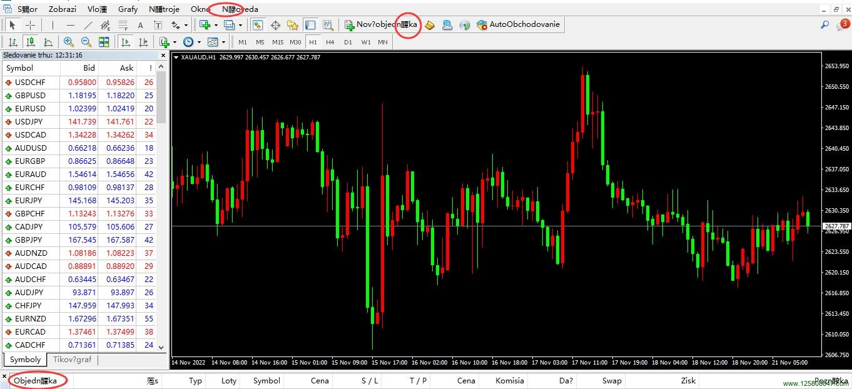This screenshot has height=389, width=852.
Task: Draw a vertical line on chart
Action: coord(53,25)
